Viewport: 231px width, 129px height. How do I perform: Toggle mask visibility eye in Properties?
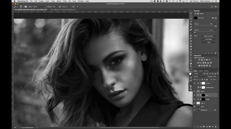(212, 53)
